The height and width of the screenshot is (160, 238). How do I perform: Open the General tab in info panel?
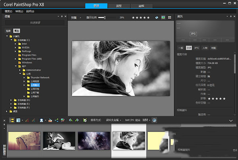181,48
